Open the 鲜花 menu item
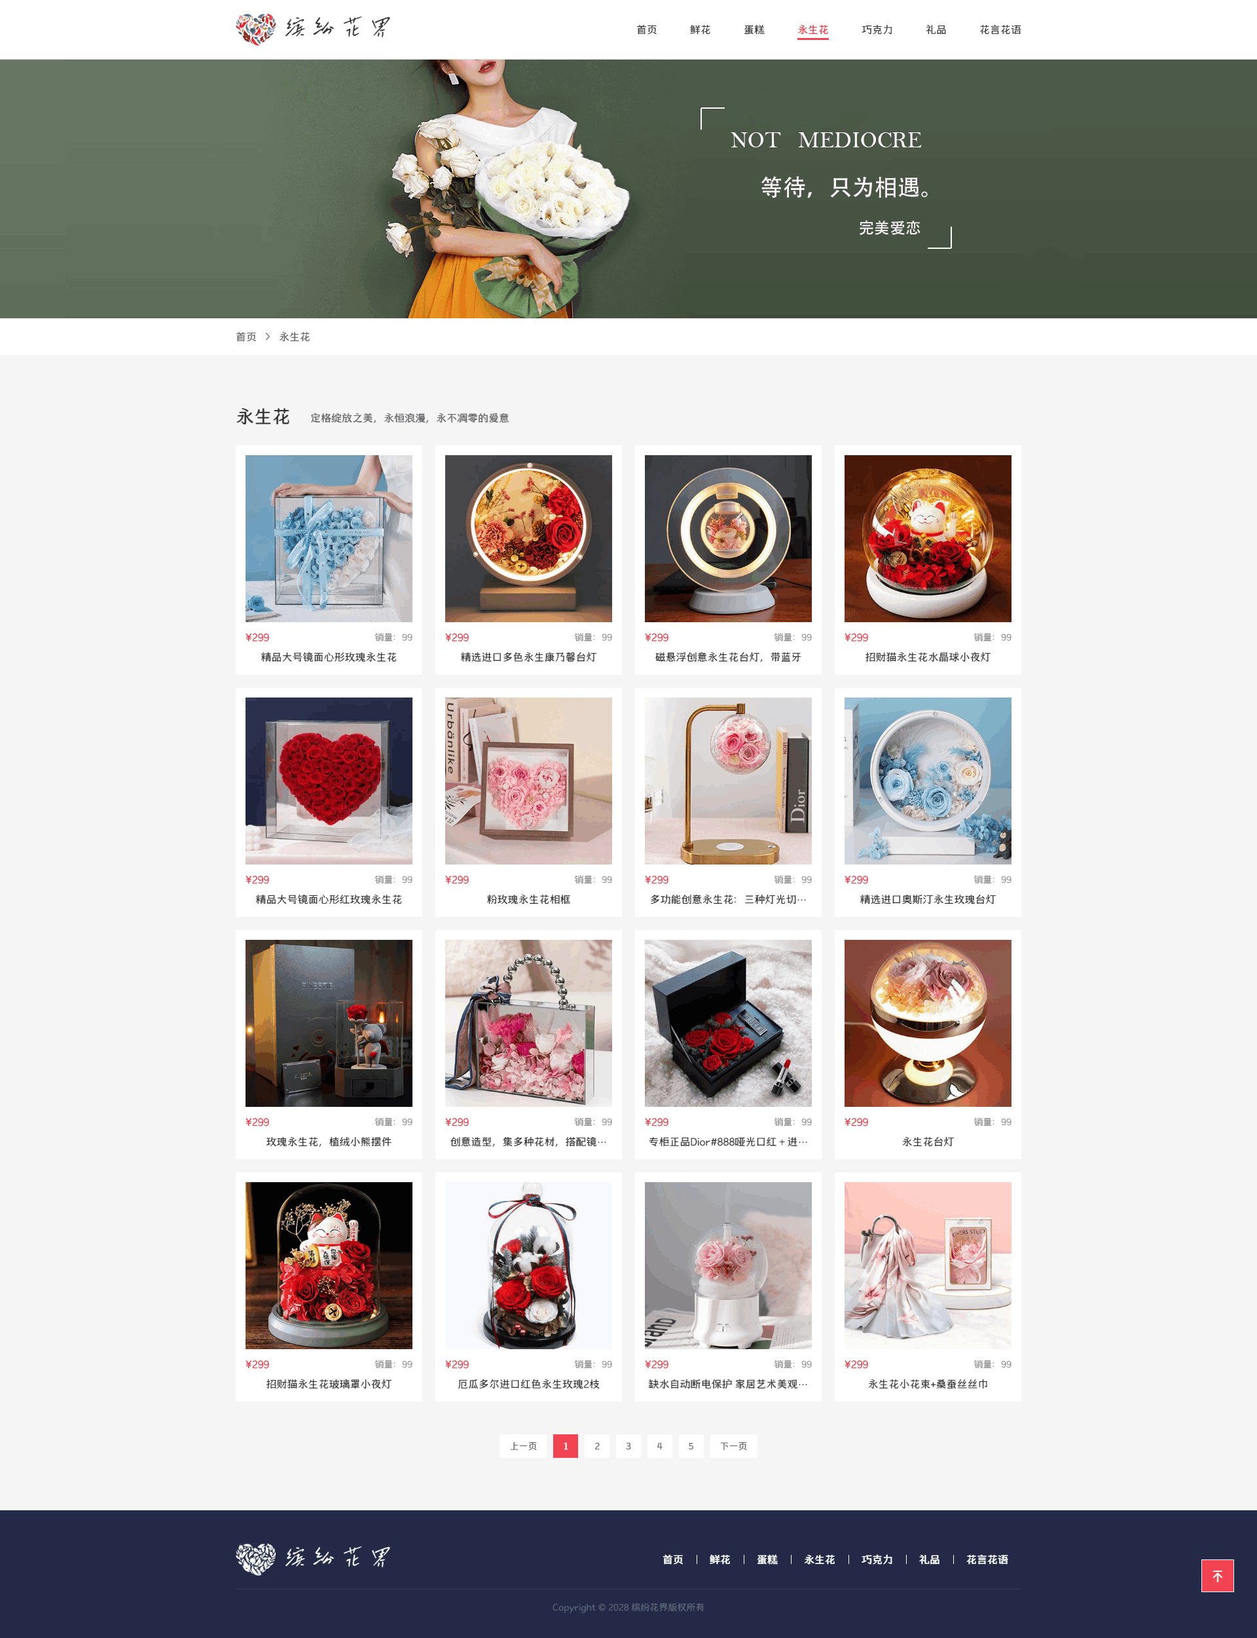The image size is (1257, 1638). click(x=701, y=30)
